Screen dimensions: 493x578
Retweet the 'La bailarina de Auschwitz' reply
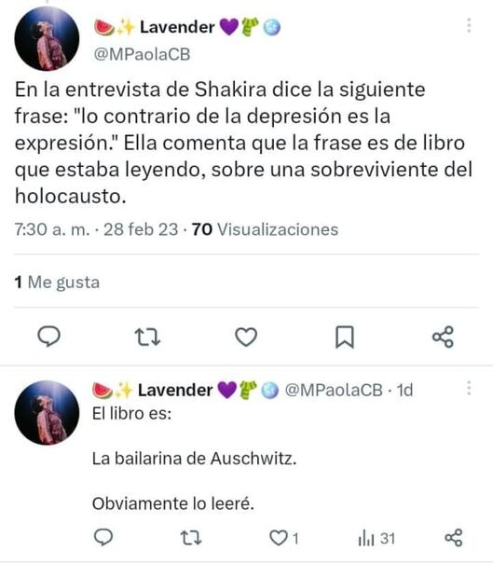pos(191,538)
